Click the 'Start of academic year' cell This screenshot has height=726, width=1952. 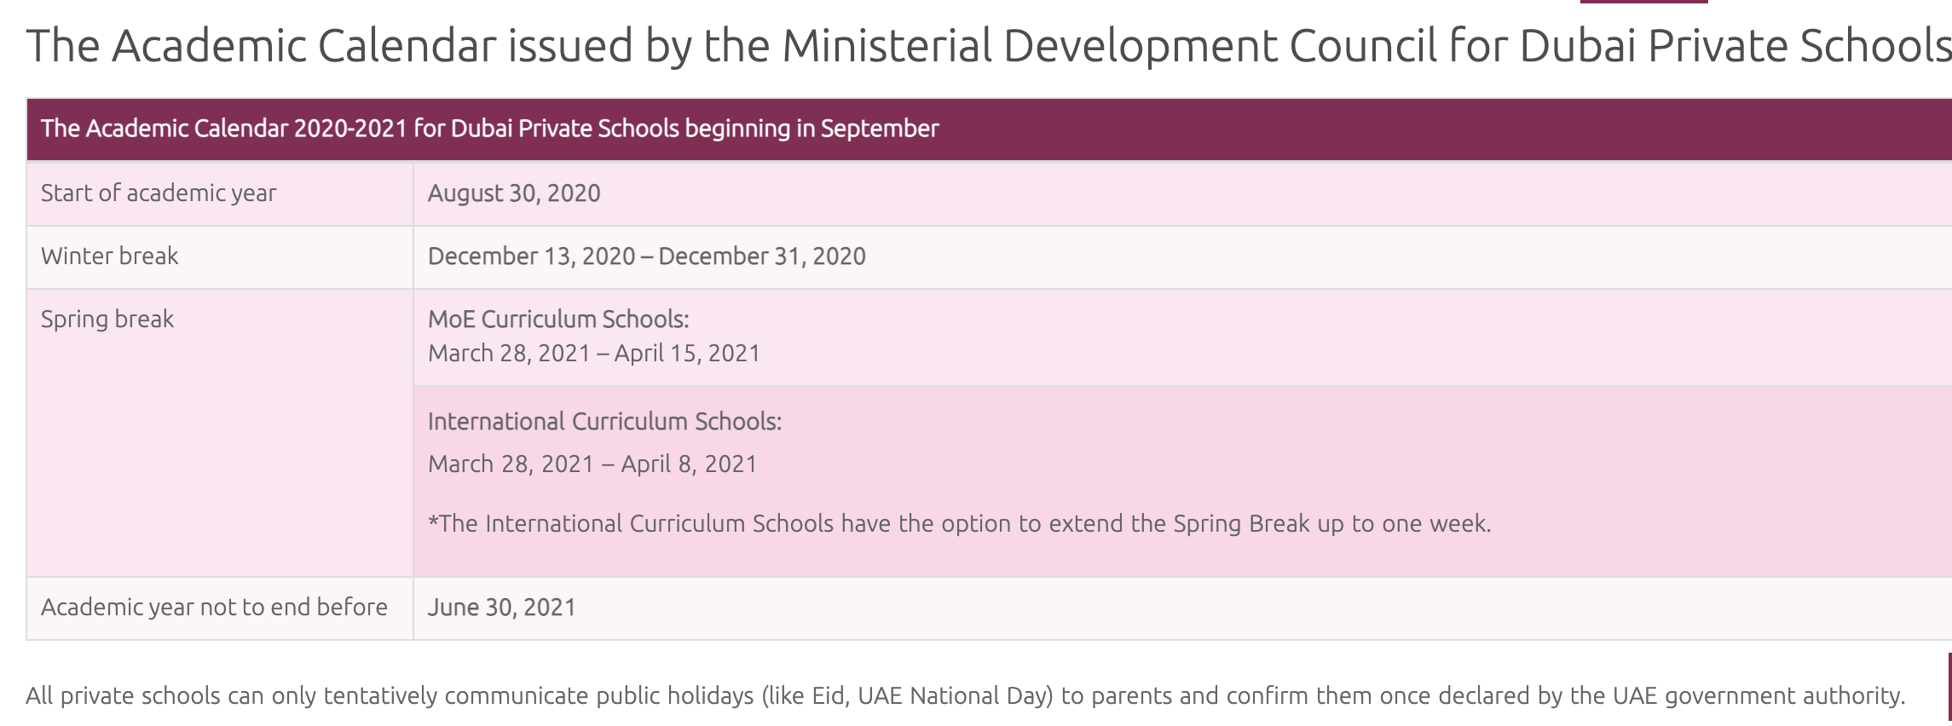(220, 193)
